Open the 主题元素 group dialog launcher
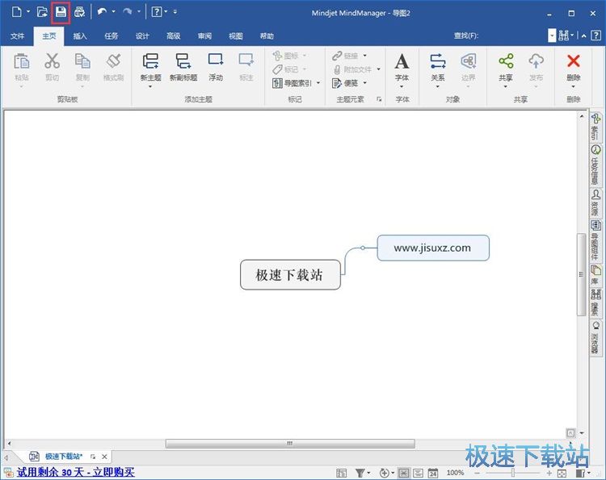Viewport: 606px width, 480px height. (379, 99)
